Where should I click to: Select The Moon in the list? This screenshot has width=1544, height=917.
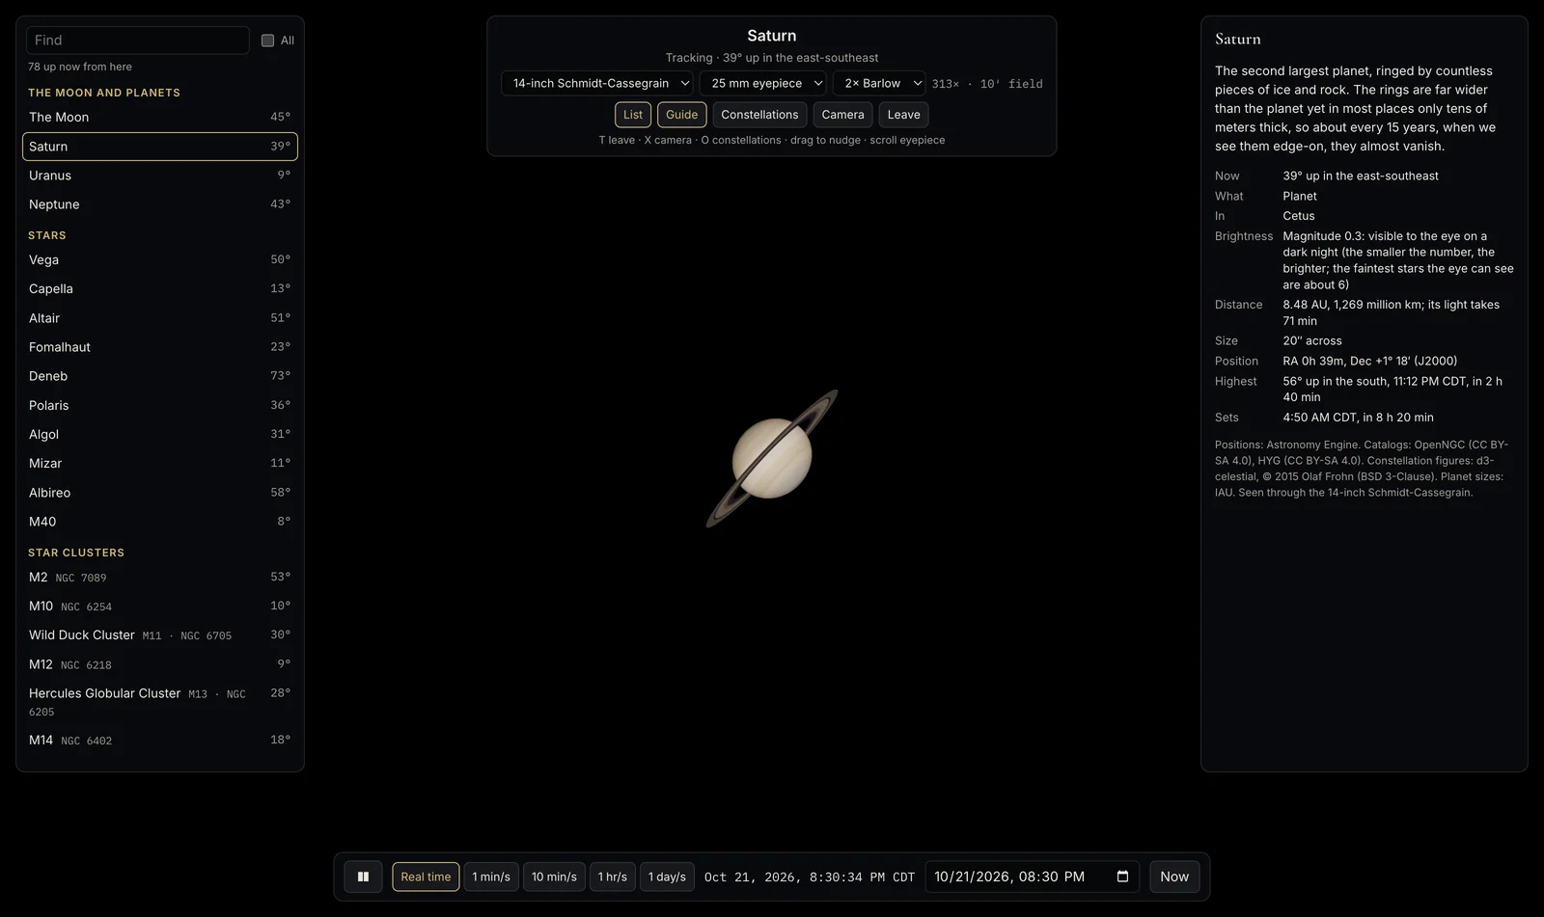160,117
